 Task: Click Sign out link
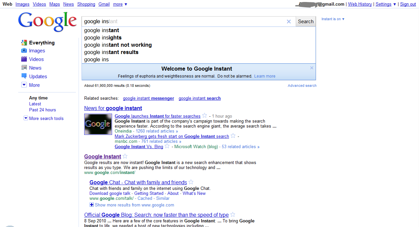tap(408, 4)
